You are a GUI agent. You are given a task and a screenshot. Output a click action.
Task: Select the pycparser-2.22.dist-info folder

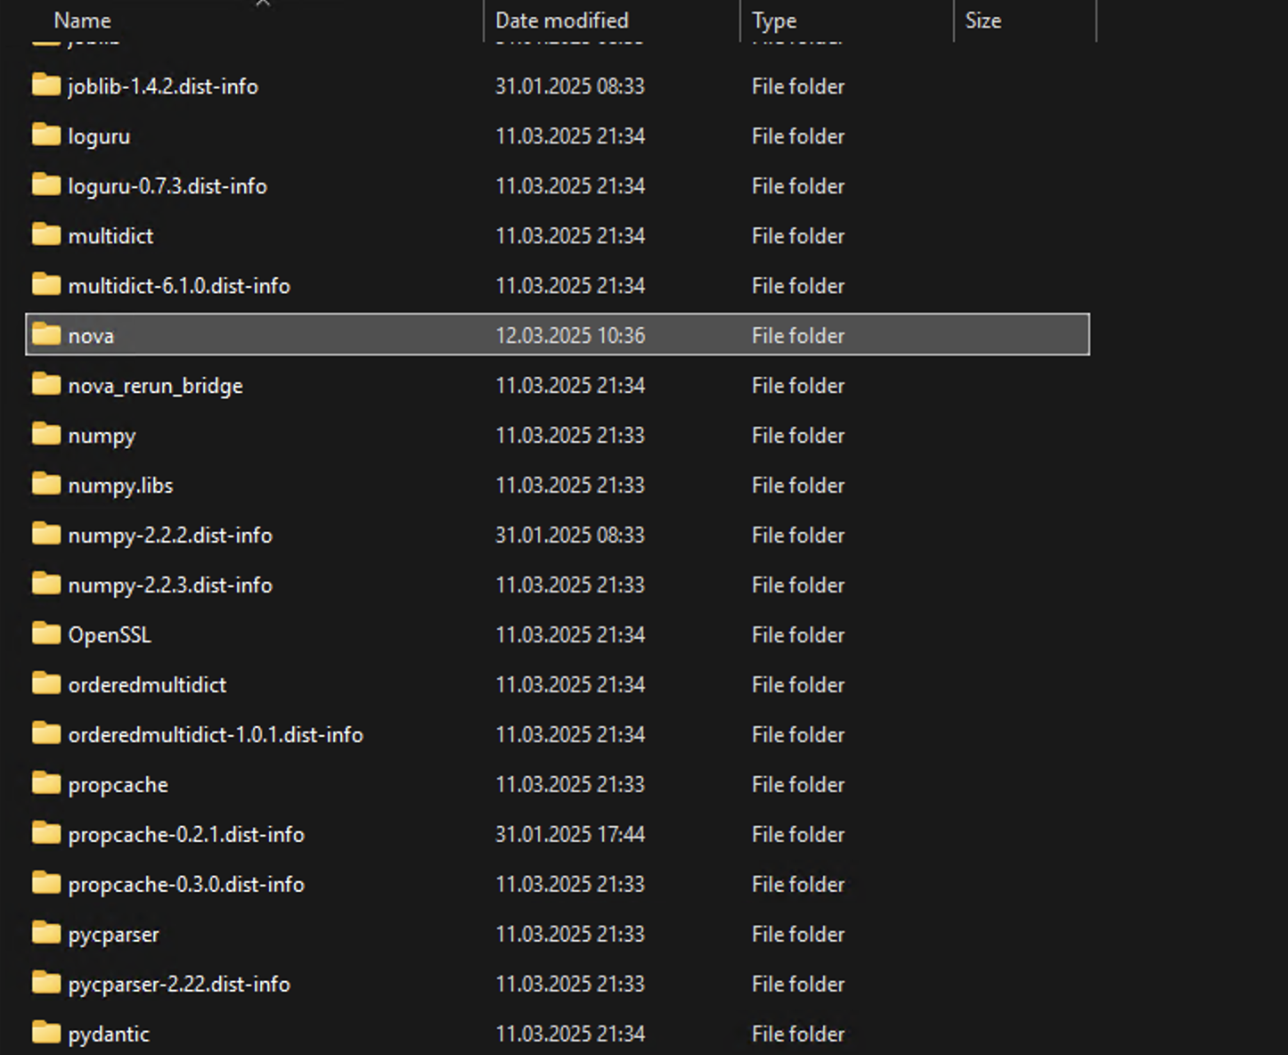coord(178,984)
